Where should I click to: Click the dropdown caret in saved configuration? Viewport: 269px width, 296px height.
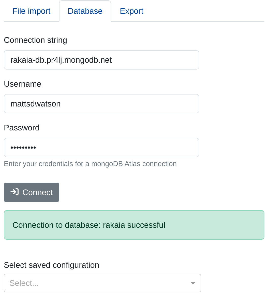(x=193, y=283)
